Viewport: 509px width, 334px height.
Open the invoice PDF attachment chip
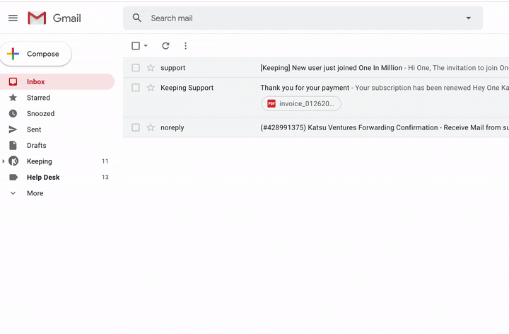pyautogui.click(x=301, y=103)
